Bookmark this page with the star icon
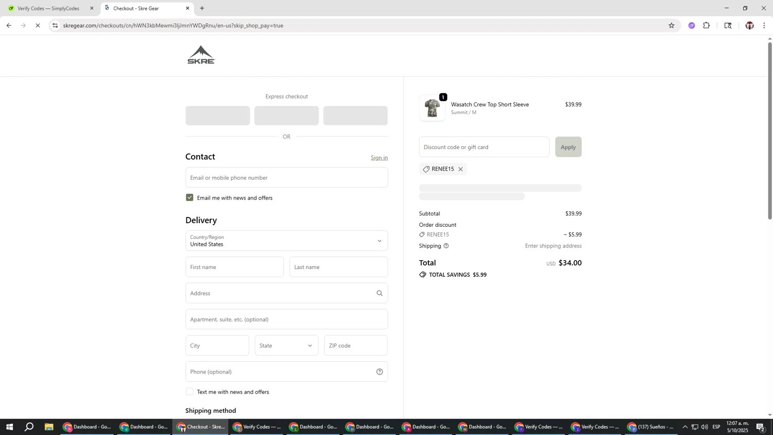This screenshot has width=773, height=435. coord(671,25)
